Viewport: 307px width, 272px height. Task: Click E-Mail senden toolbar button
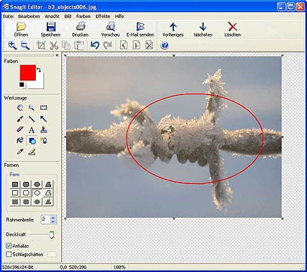pyautogui.click(x=140, y=29)
